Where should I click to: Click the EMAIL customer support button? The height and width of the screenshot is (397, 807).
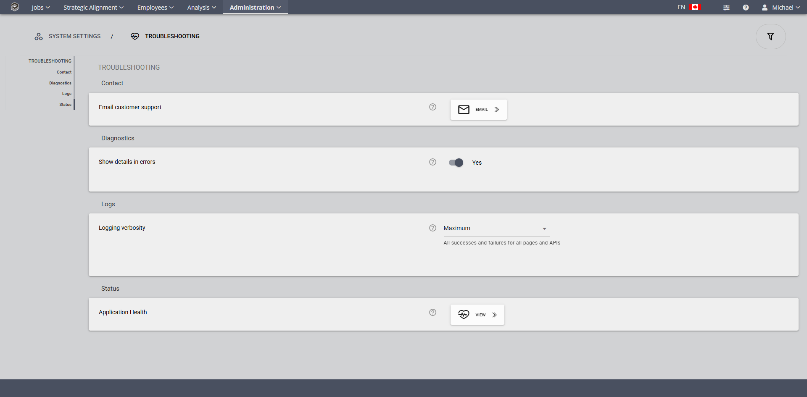(x=478, y=109)
